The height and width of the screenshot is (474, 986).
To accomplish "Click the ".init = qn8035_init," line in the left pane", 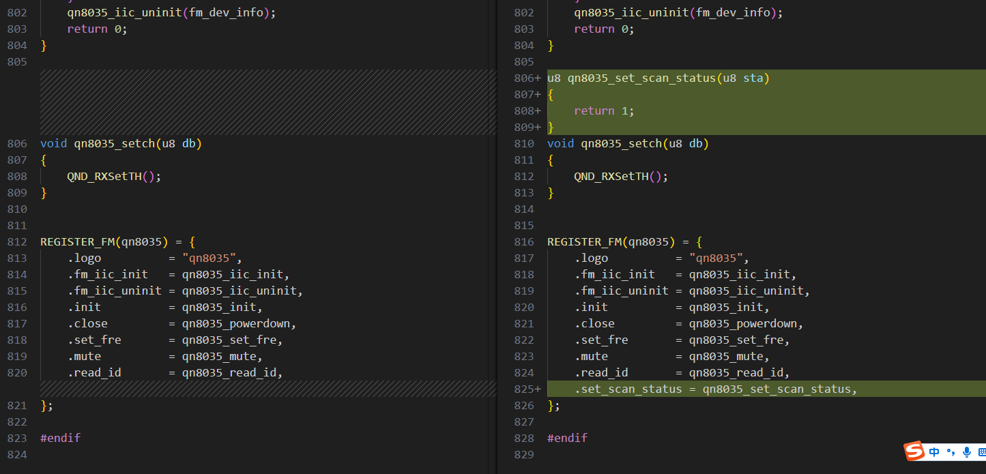I will [x=164, y=308].
